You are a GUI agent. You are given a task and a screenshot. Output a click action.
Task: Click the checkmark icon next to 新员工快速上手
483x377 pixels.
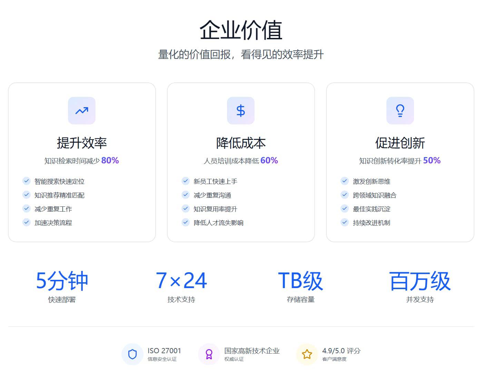pyautogui.click(x=186, y=181)
